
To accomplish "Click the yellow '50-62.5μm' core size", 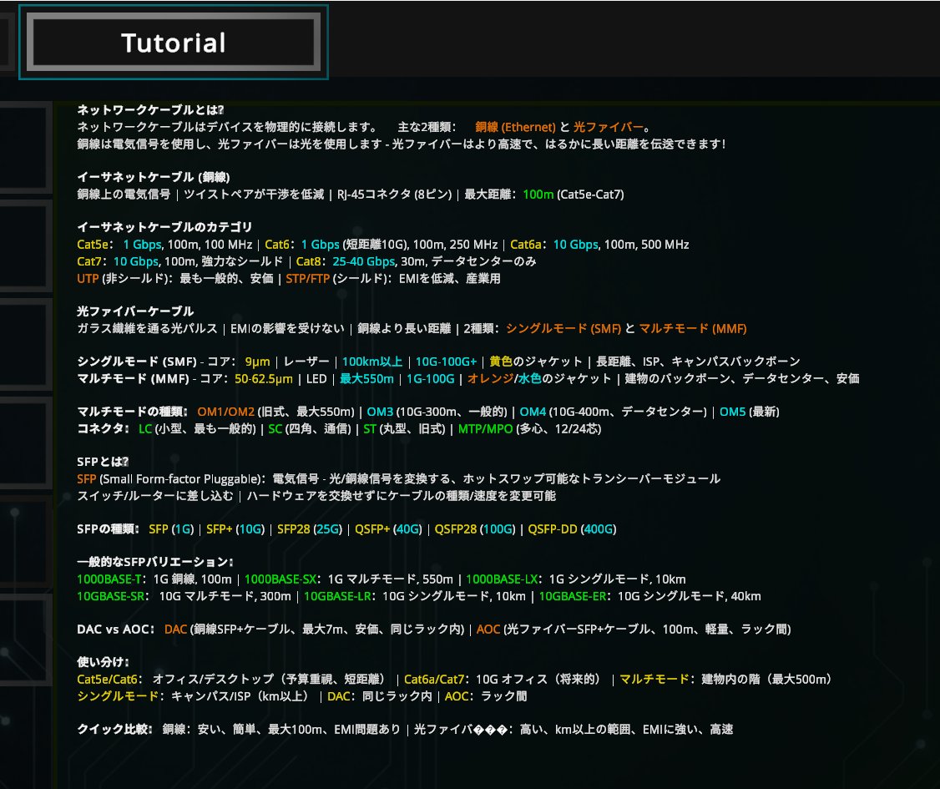I will pos(264,379).
